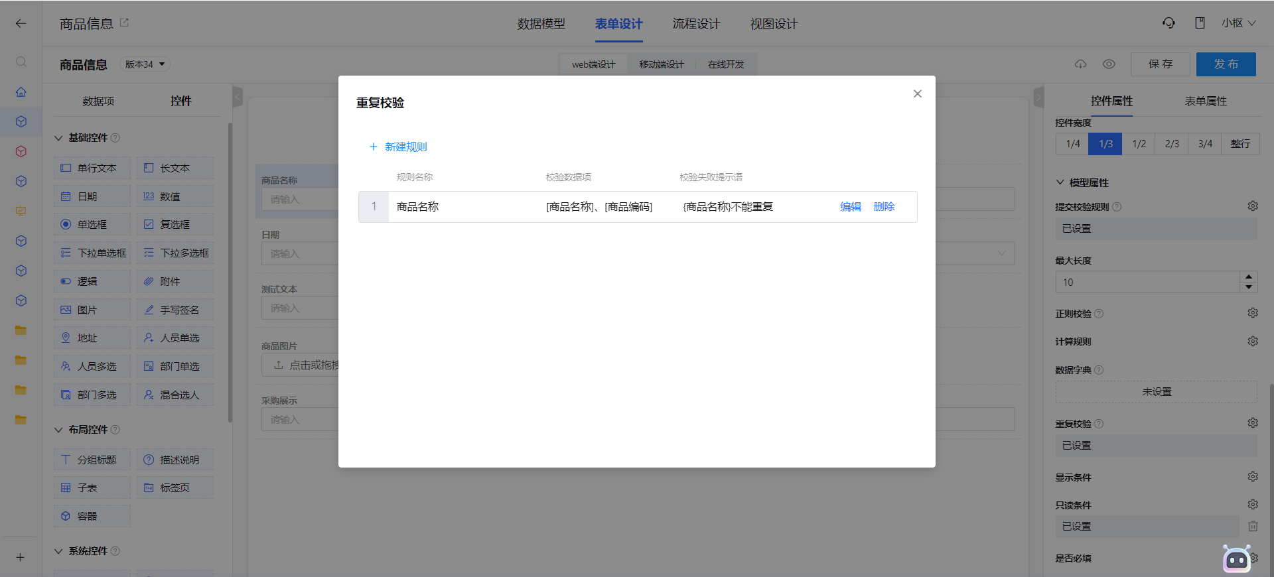Viewport: 1274px width, 577px height.
Task: Click 新建规则 to add rule
Action: 398,147
